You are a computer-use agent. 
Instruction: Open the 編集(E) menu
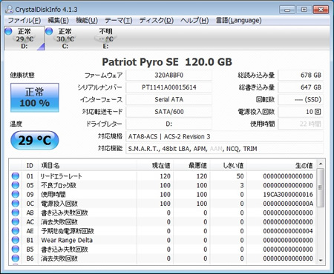pos(58,20)
